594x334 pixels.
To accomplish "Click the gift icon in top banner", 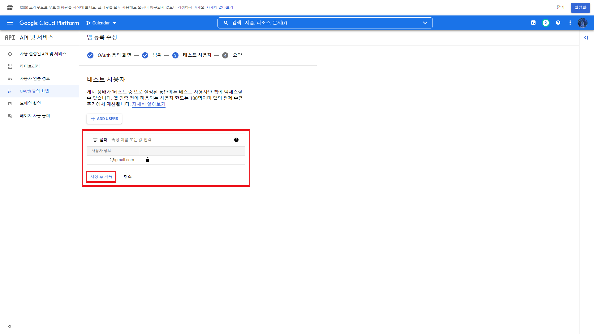I will click(10, 7).
